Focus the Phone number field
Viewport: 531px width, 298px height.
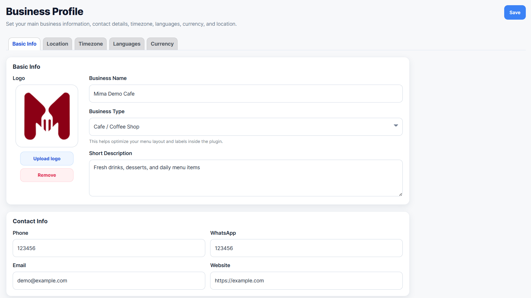point(109,248)
